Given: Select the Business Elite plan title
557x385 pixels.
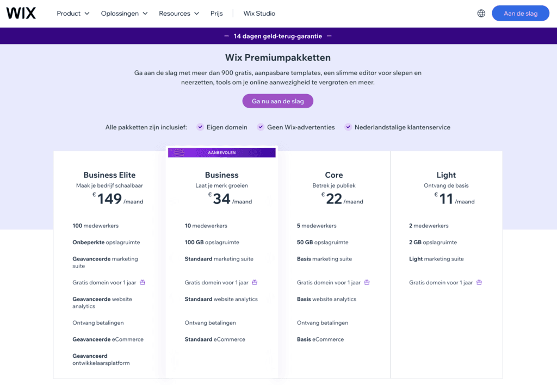Looking at the screenshot, I should coord(109,175).
